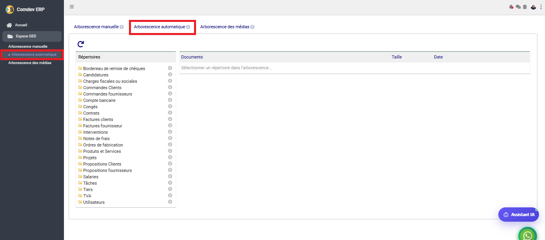This screenshot has height=240, width=545.
Task: Open Arborescence des médias in sidebar submenu
Action: point(30,63)
